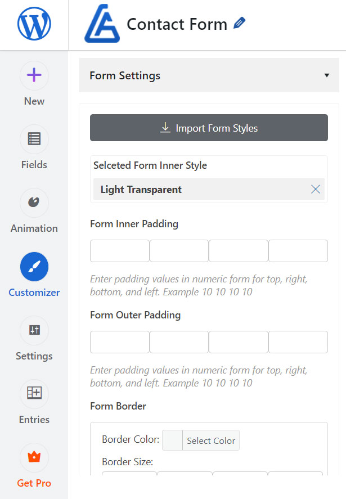The width and height of the screenshot is (346, 499).
Task: Open the Border Color swatch
Action: pos(172,440)
